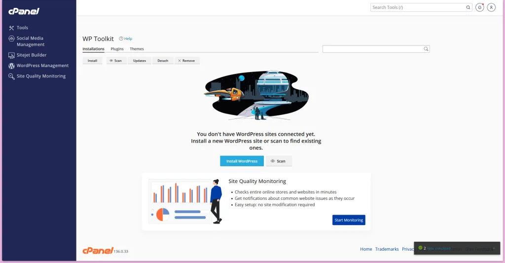505x263 pixels.
Task: Click the Remove toolbar button
Action: (x=187, y=61)
